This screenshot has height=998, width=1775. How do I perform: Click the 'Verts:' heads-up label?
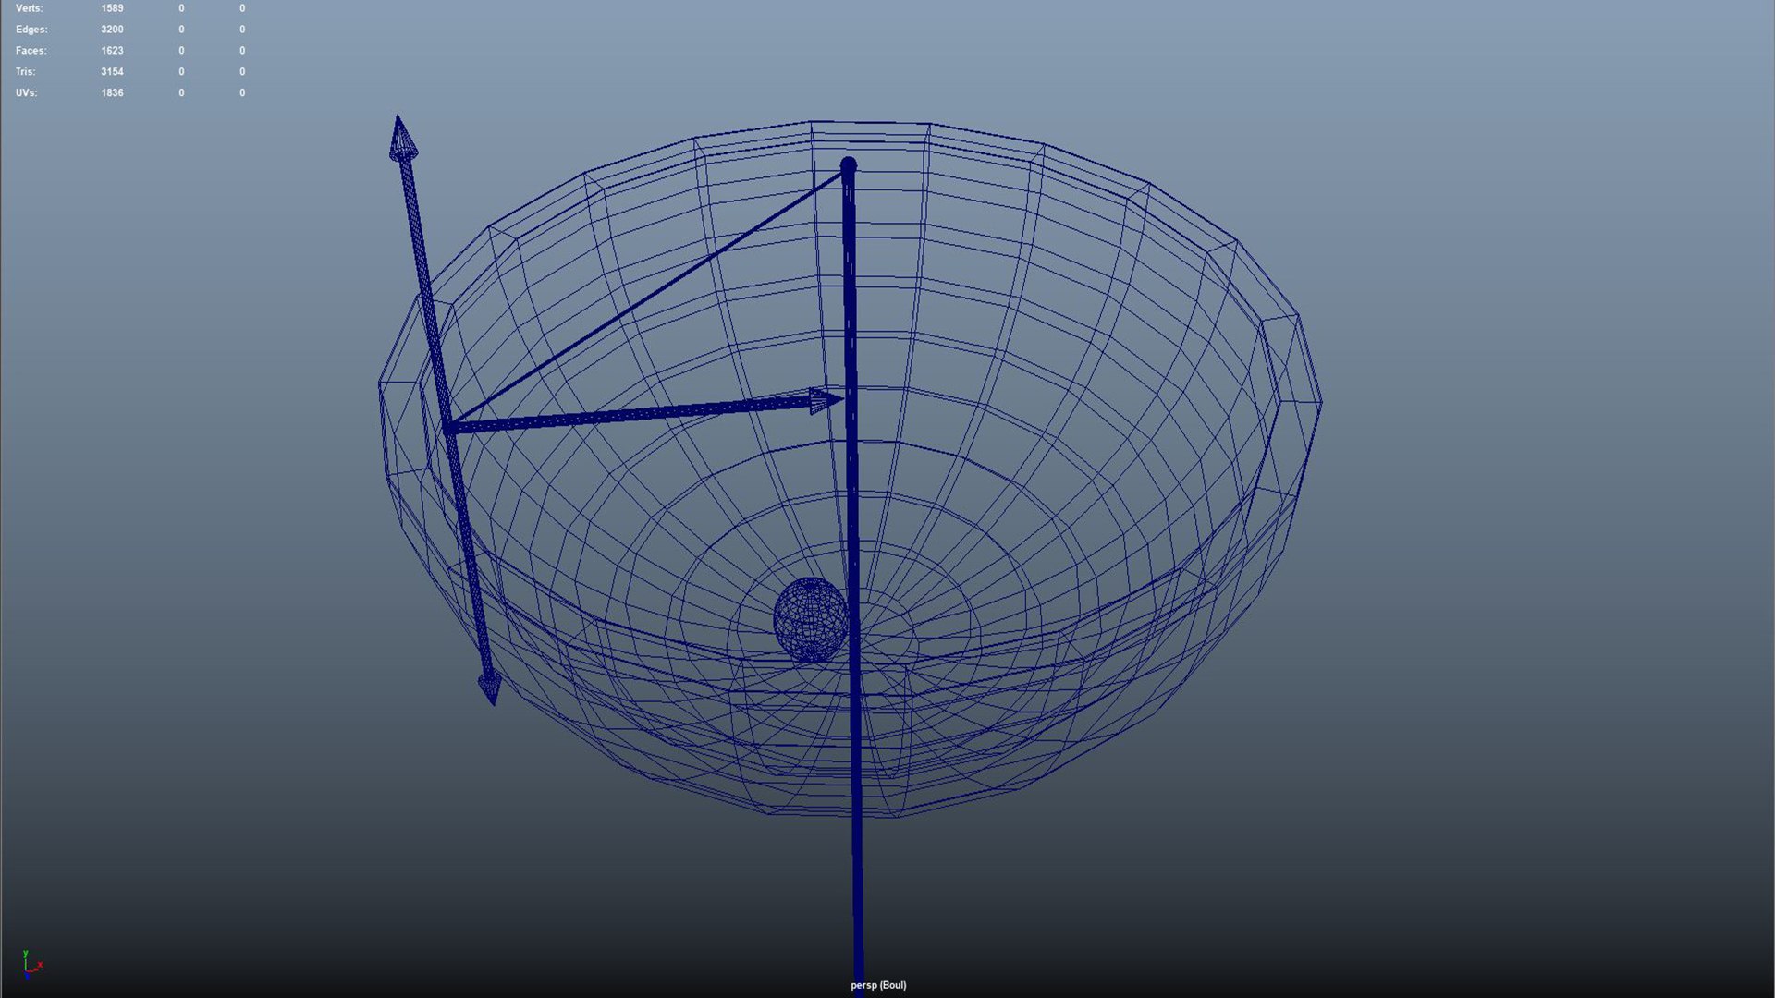29,8
